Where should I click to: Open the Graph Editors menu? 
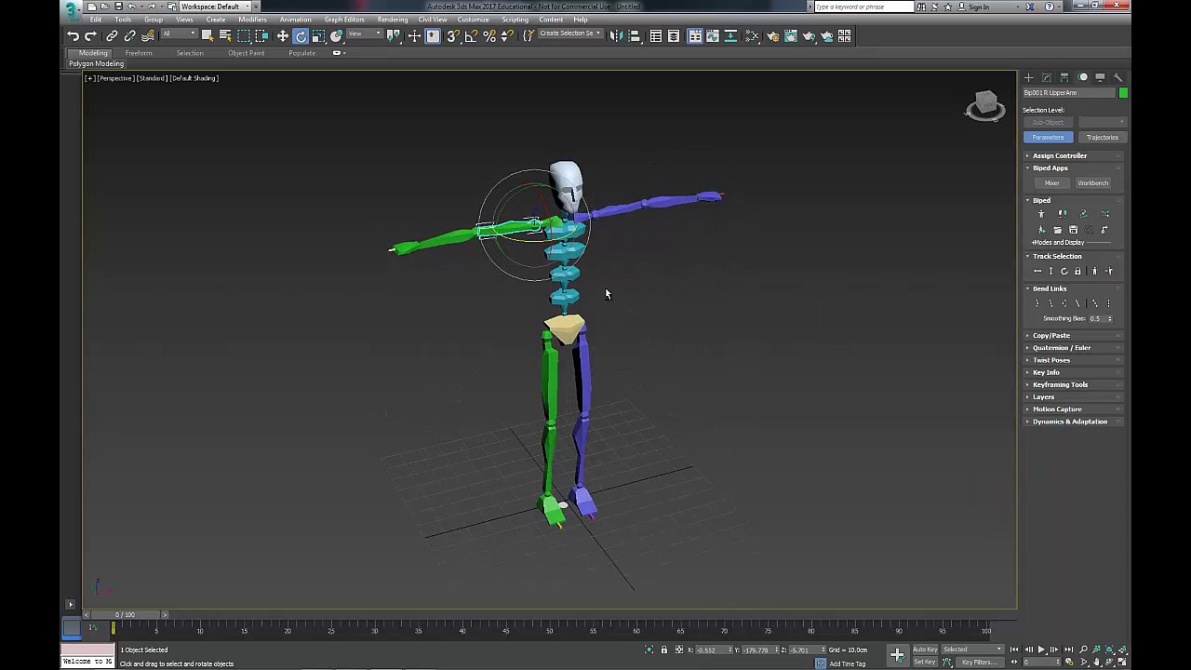[x=344, y=20]
